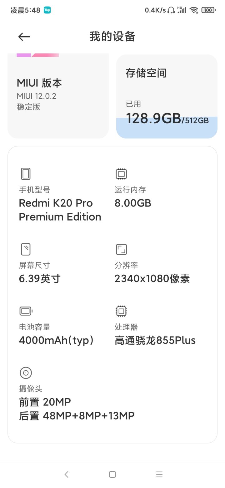
Task: Tap the rear camera 48MP+8MP+13MP line
Action: [x=77, y=416]
